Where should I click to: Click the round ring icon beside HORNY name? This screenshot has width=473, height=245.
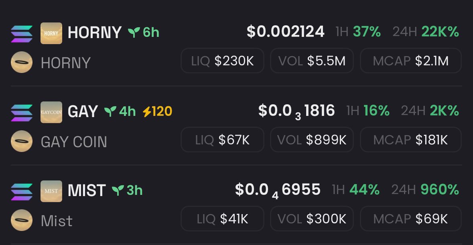[x=22, y=62]
